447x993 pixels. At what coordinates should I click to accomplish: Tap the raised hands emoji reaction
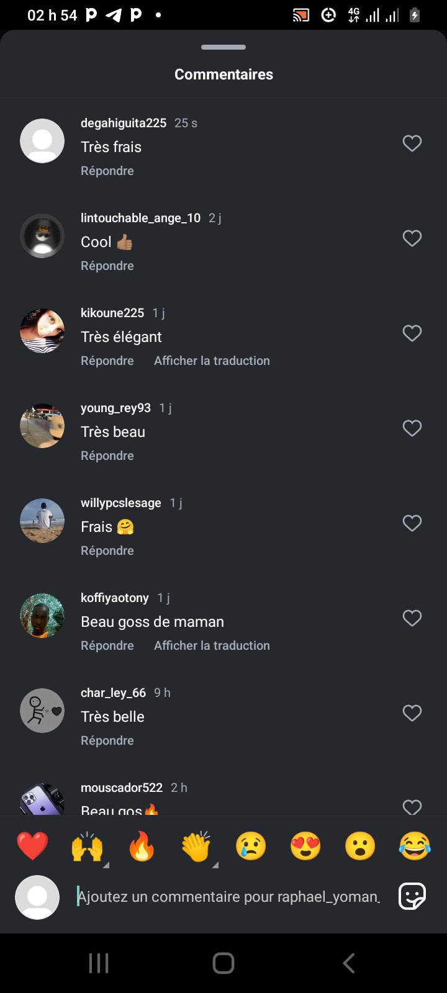(x=87, y=846)
